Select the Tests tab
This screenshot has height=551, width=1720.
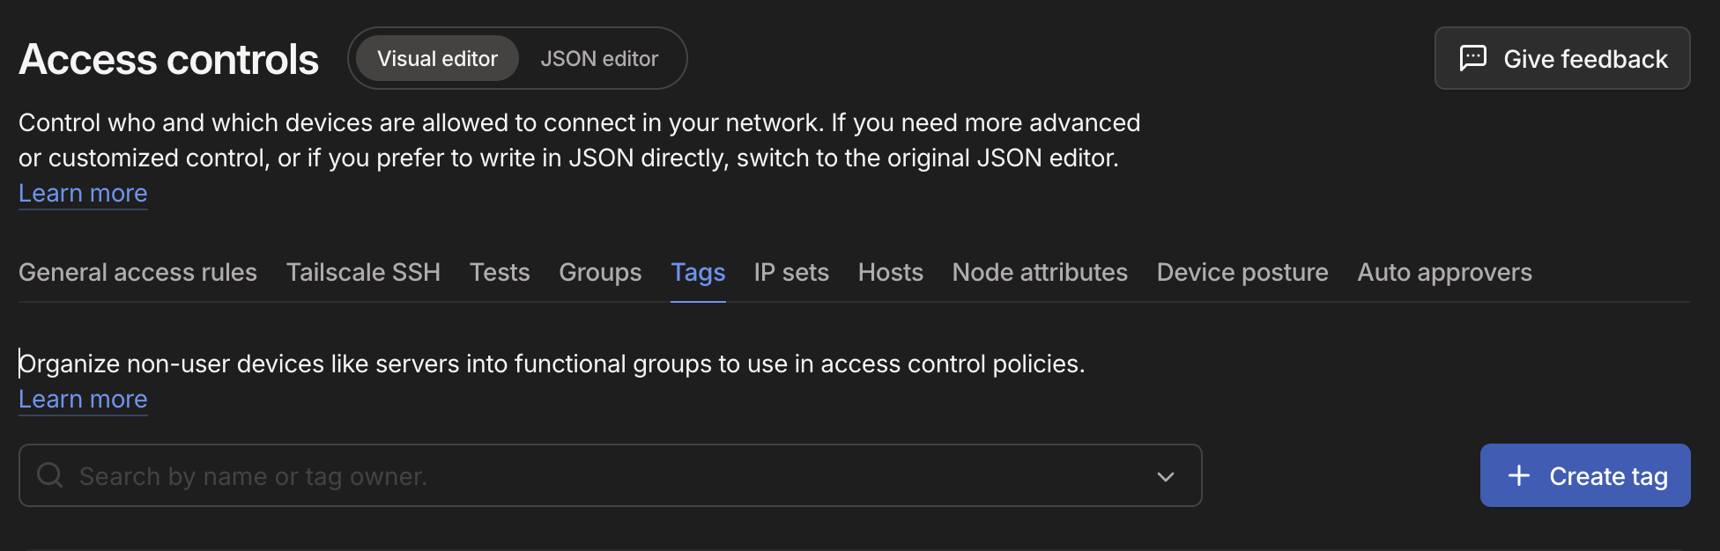click(x=500, y=273)
